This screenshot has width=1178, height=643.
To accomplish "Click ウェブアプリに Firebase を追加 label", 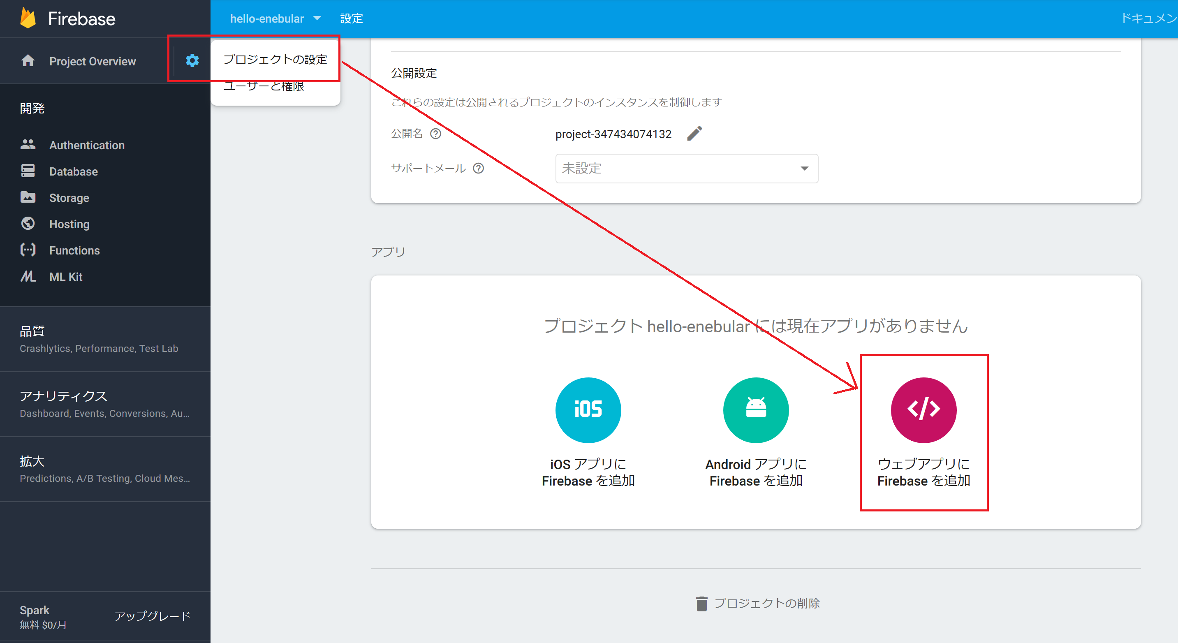I will tap(923, 472).
